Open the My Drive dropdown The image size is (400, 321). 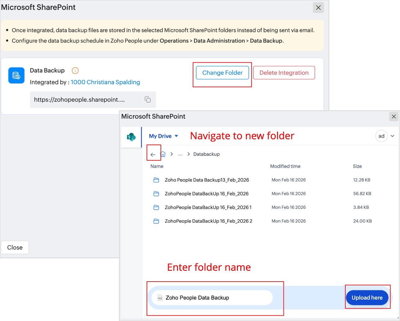point(163,136)
